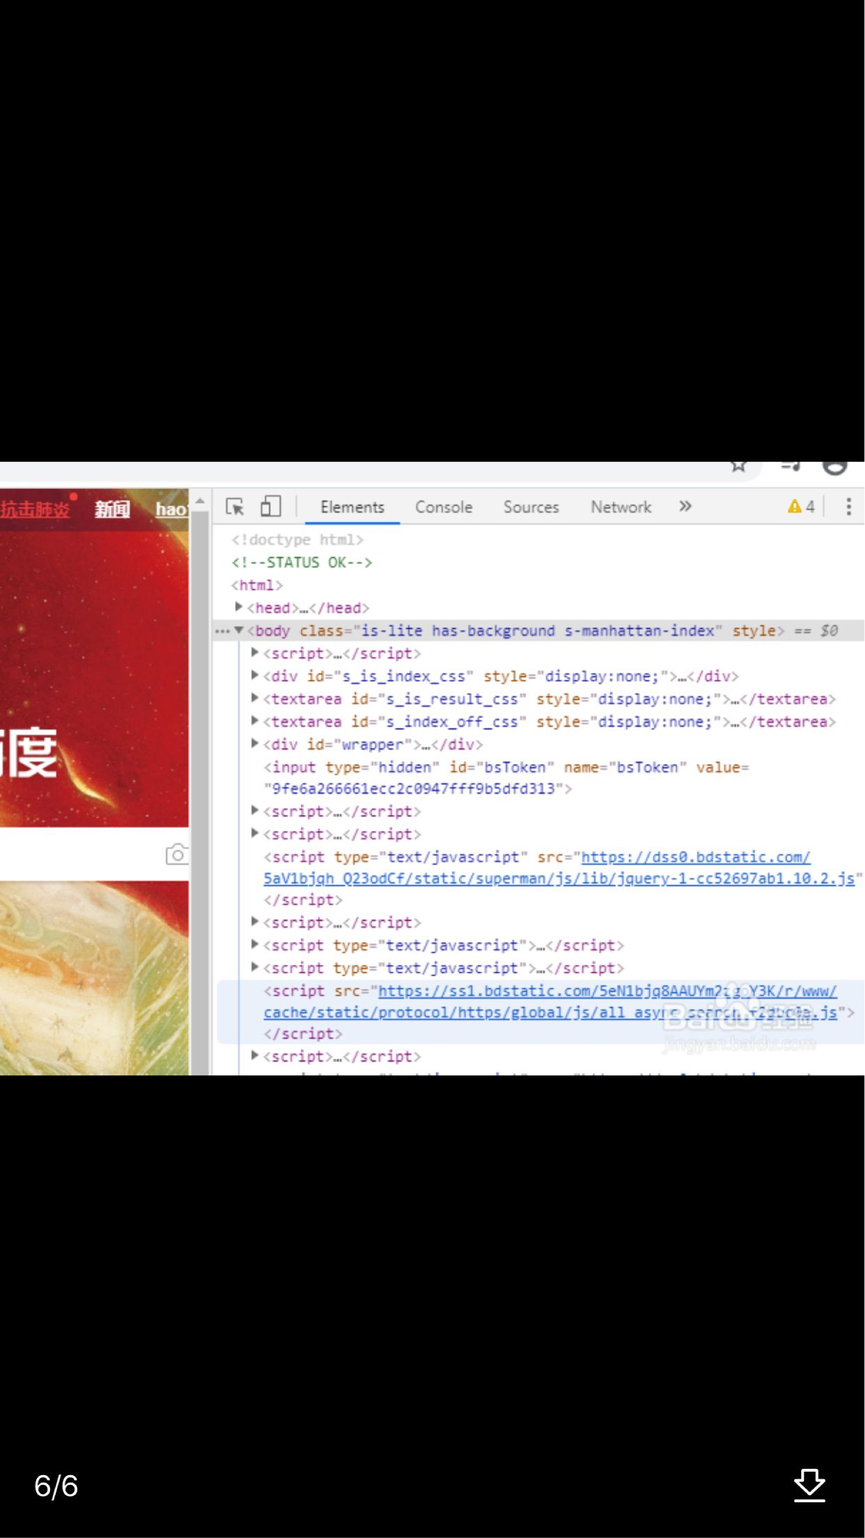Expand the div s_is_index_css node
The image size is (865, 1538).
pyautogui.click(x=255, y=675)
